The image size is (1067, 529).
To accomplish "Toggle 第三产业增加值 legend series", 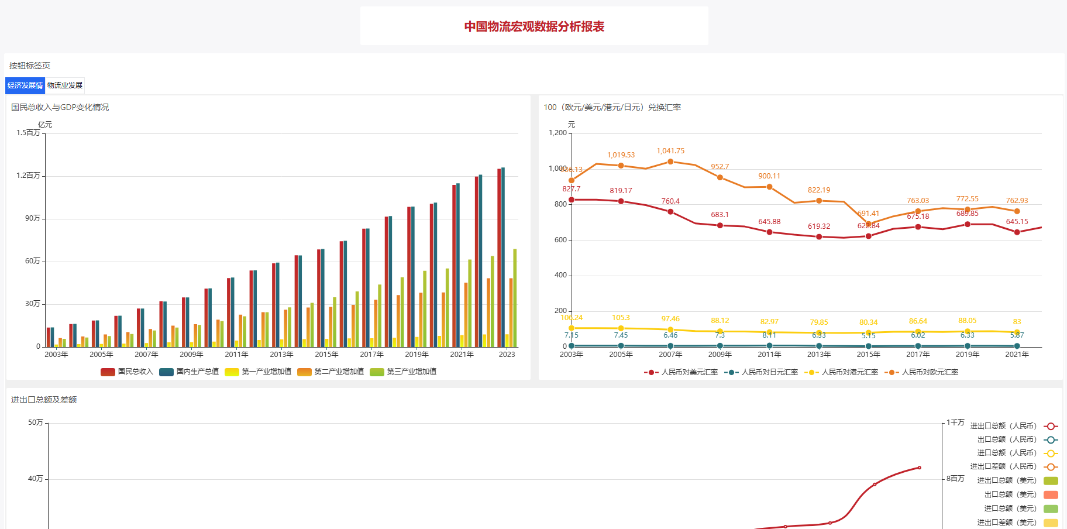I will pos(403,372).
